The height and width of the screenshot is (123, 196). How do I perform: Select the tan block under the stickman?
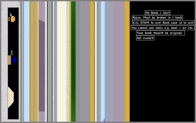point(9,60)
